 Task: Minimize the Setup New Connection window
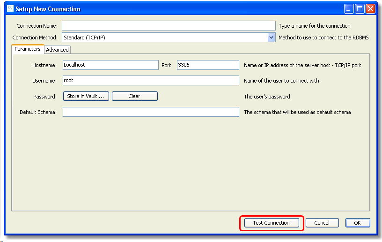point(349,9)
